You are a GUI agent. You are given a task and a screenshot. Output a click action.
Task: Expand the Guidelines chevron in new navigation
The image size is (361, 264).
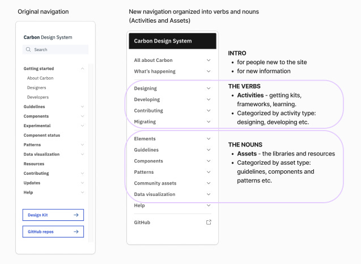tap(209, 150)
